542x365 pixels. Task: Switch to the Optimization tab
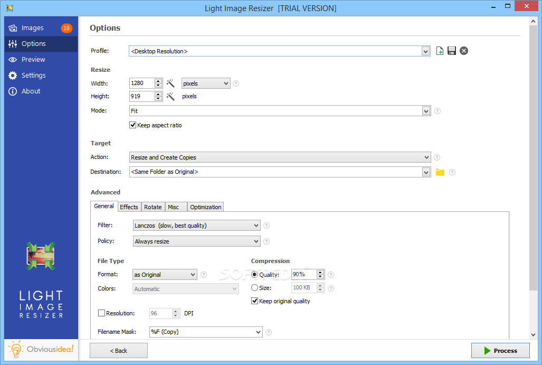[206, 207]
